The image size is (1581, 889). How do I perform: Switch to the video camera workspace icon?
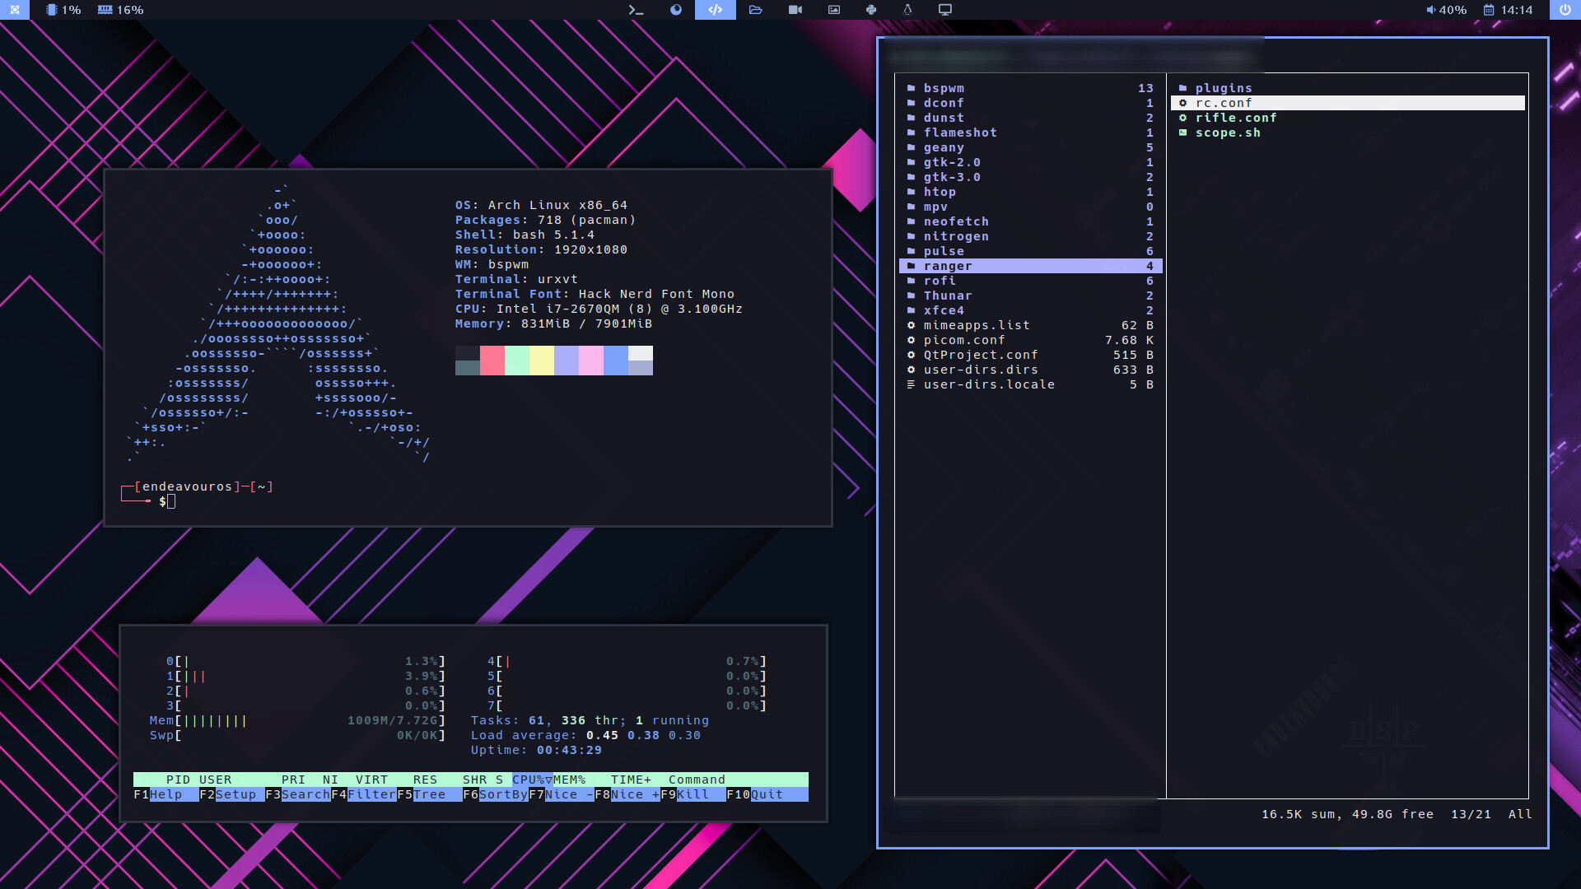point(795,10)
